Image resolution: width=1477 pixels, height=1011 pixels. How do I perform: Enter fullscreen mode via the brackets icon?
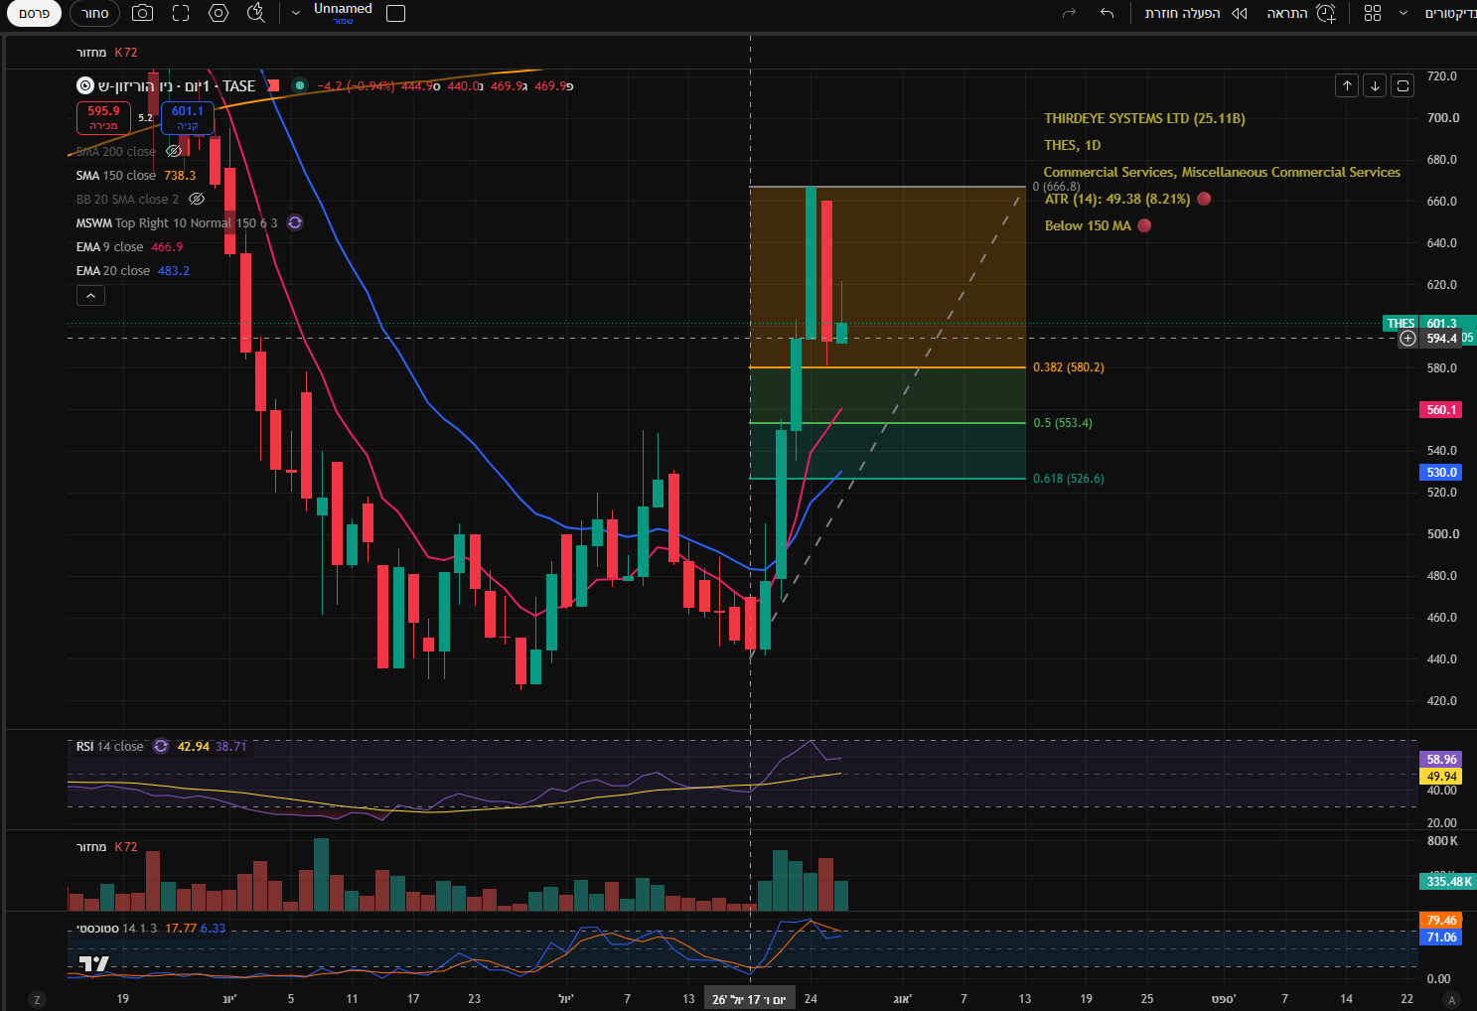point(181,13)
